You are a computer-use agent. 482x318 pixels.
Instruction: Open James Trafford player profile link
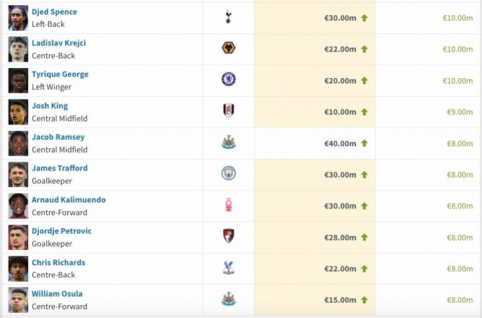pos(60,168)
